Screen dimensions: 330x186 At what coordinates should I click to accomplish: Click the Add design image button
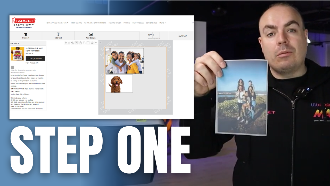point(90,36)
